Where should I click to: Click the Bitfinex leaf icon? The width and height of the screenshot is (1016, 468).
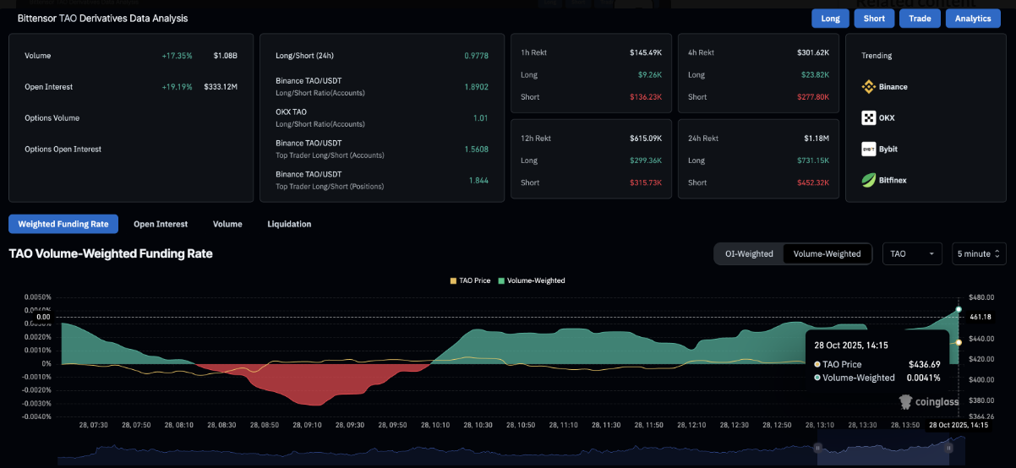pyautogui.click(x=868, y=180)
